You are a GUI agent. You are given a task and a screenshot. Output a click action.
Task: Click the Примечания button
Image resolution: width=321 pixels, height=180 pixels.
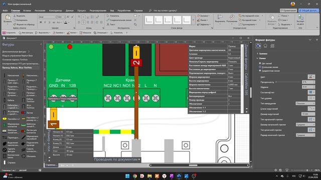click(288, 10)
